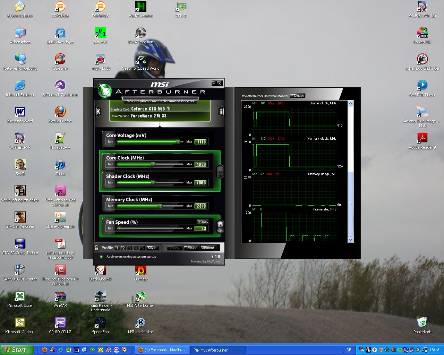Select profile slot 1
Image resolution: width=444 pixels, height=355 pixels.
[117, 248]
